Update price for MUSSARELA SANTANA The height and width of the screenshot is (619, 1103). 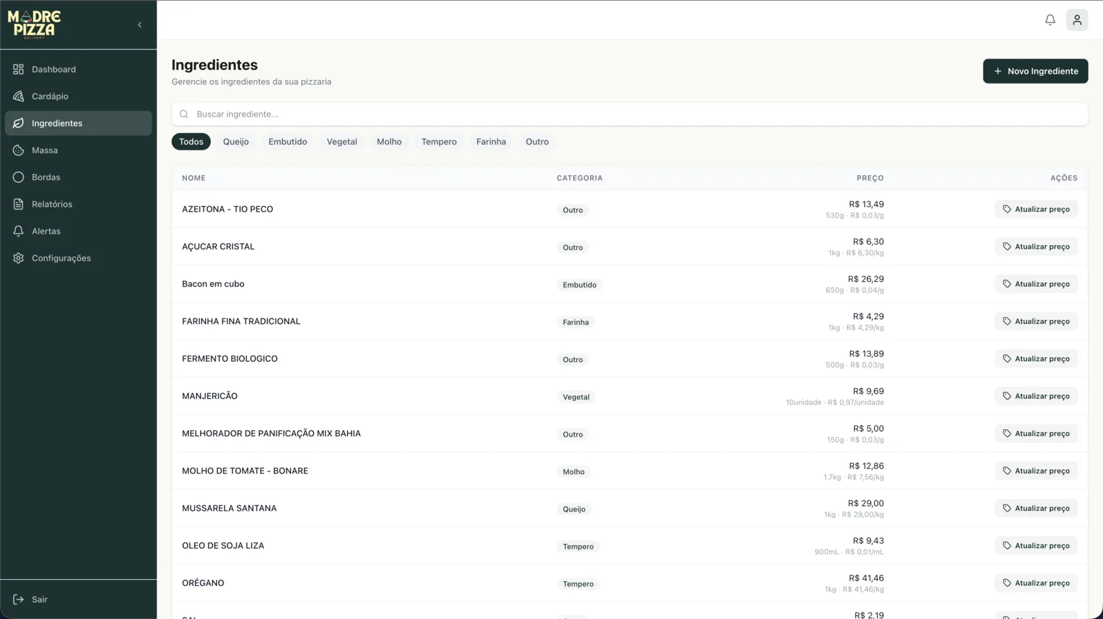point(1035,509)
